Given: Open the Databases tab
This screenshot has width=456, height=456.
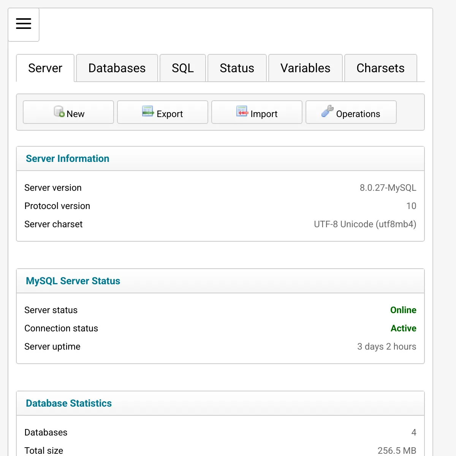Looking at the screenshot, I should 117,68.
